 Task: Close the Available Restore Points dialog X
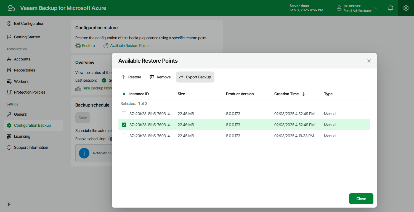(x=369, y=61)
